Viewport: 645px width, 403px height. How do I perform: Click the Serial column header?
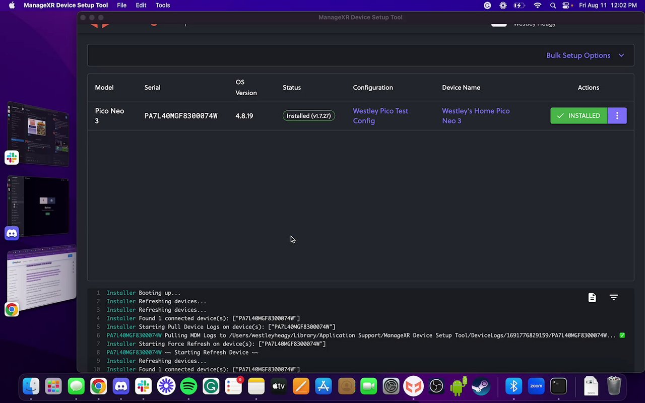tap(152, 88)
